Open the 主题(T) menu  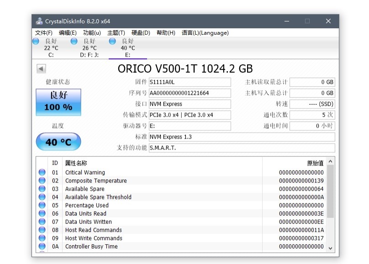click(x=116, y=33)
